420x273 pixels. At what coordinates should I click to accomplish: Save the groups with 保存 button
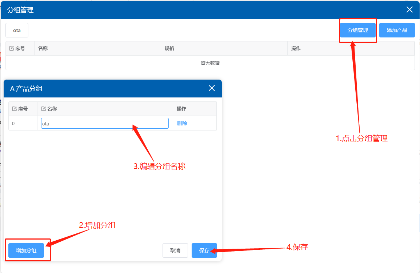[x=204, y=250]
